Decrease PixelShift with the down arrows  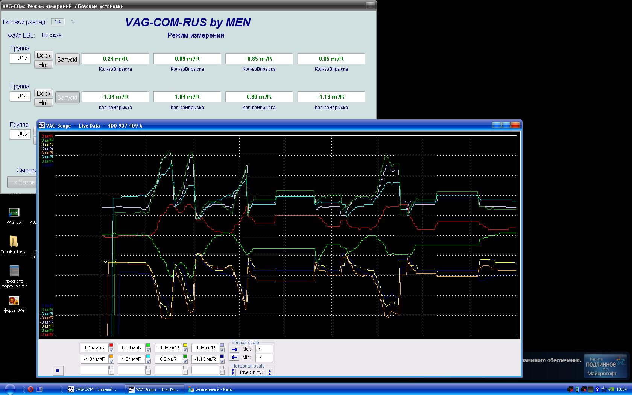233,372
